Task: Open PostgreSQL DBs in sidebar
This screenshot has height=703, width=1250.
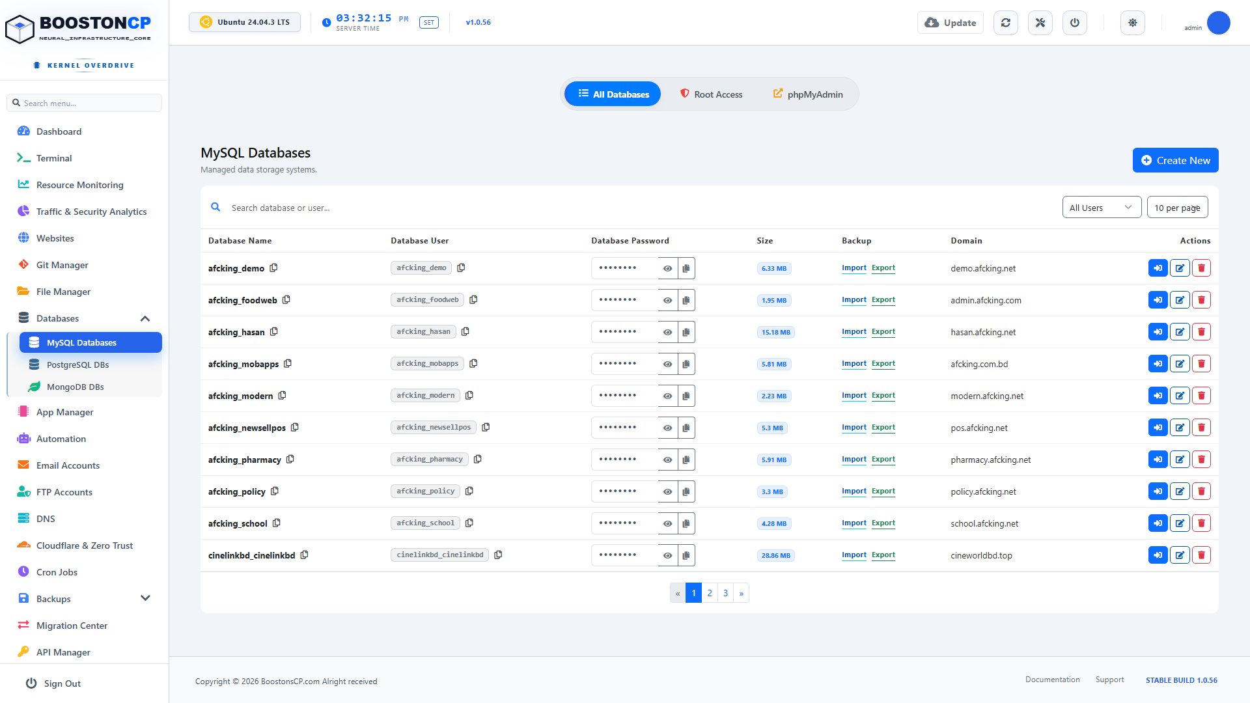Action: click(x=90, y=365)
